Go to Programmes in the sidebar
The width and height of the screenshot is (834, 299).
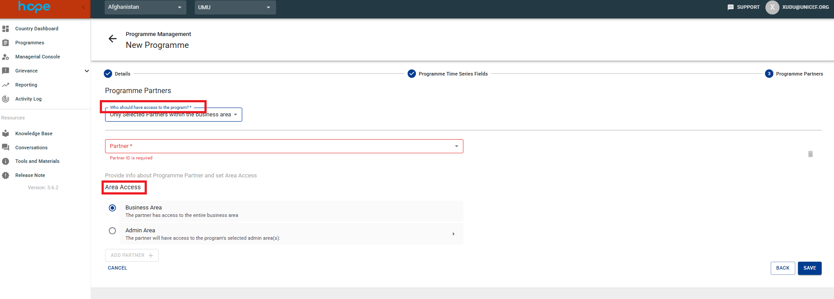click(29, 43)
